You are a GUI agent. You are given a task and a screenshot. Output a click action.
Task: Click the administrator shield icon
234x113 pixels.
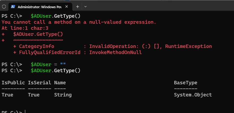pos(4,7)
